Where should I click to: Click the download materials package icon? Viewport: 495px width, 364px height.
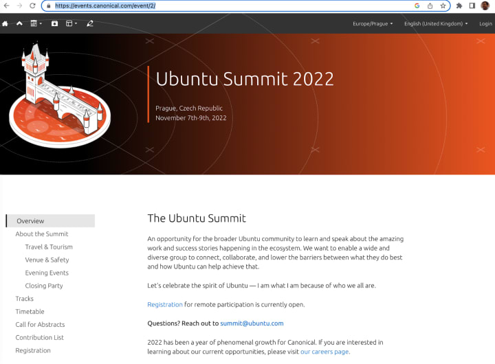[54, 23]
